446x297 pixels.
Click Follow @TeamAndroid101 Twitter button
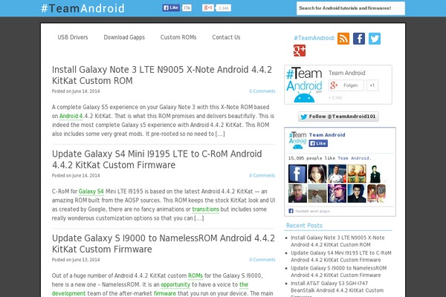click(x=338, y=117)
